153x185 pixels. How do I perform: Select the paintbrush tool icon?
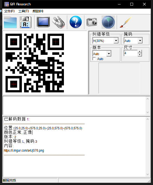126,22
